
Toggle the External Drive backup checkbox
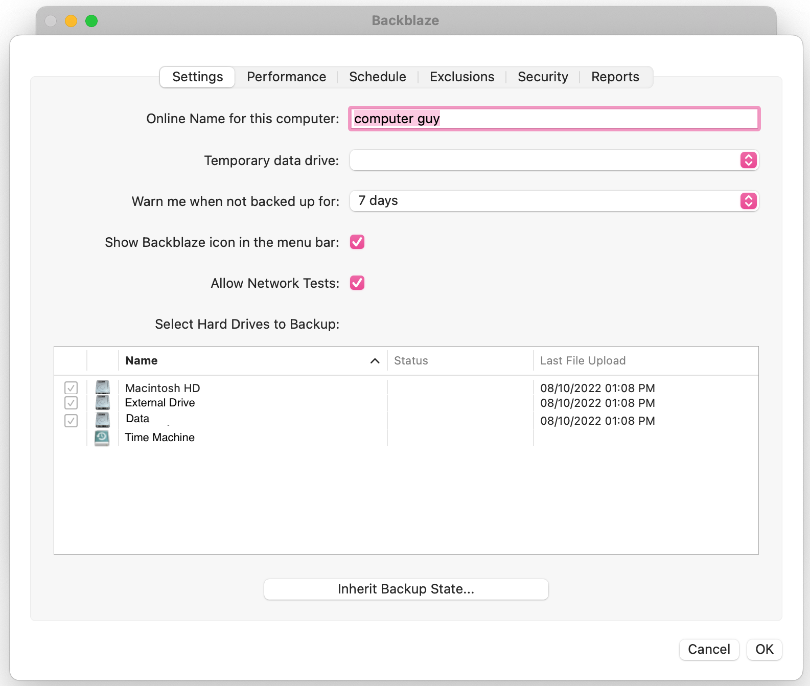[71, 403]
